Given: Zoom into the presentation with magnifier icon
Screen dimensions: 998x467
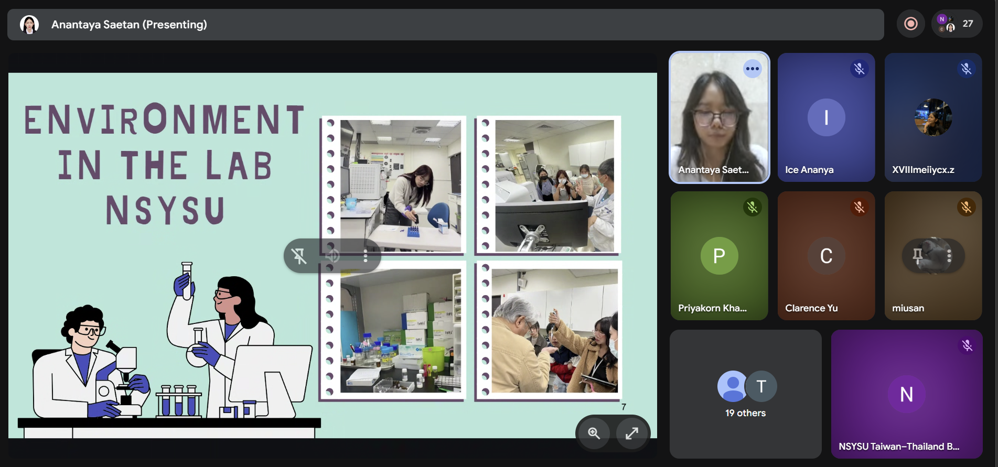Looking at the screenshot, I should [x=594, y=433].
